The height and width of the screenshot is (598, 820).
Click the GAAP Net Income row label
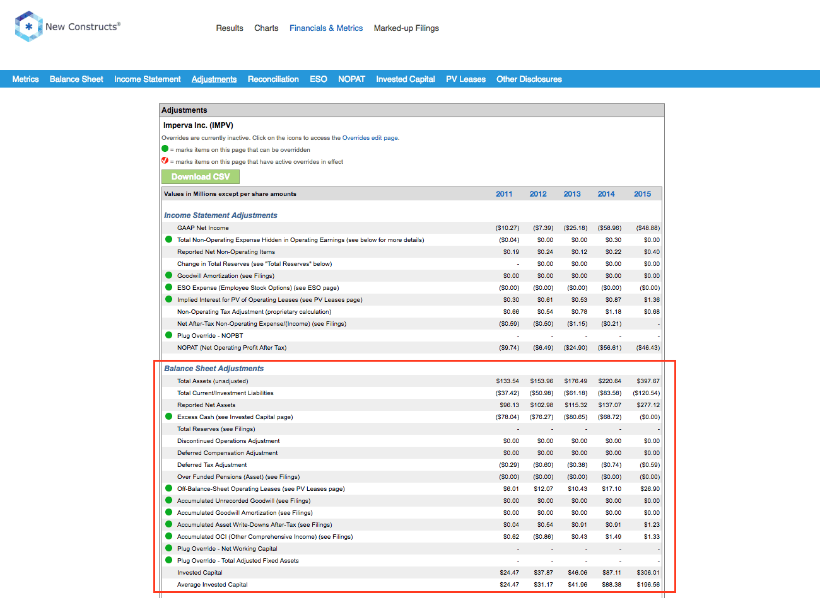click(x=203, y=227)
